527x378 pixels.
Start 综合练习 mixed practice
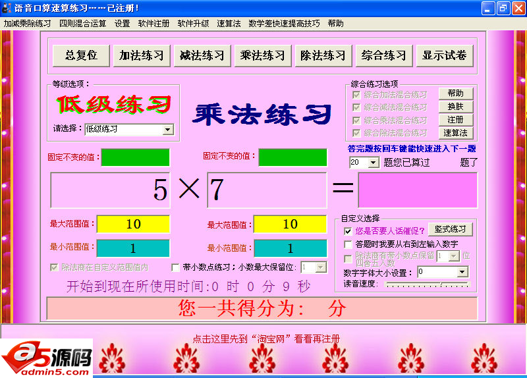click(384, 55)
